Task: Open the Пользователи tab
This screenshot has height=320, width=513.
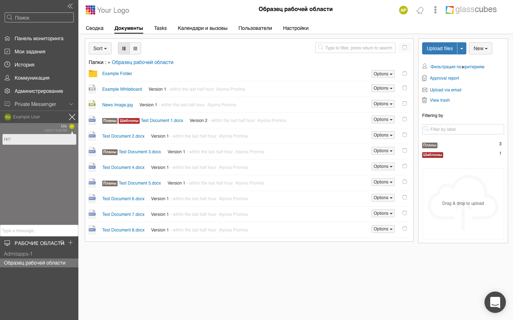Action: pos(255,28)
